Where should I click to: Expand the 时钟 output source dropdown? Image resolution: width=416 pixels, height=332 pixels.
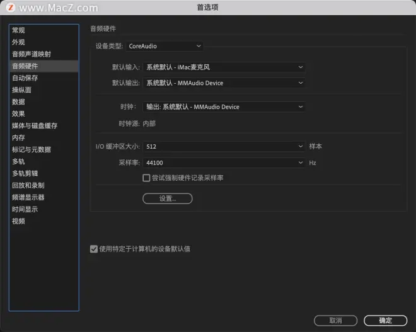pyautogui.click(x=224, y=107)
